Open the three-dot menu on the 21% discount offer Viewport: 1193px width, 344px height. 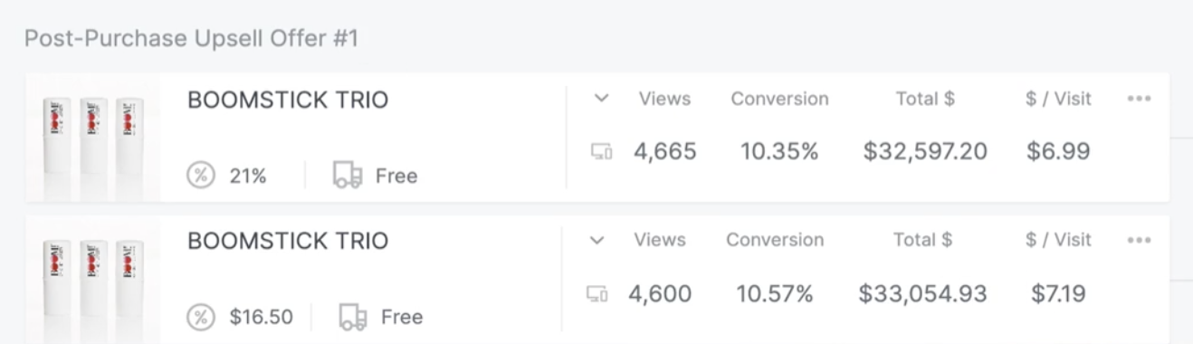(x=1140, y=99)
